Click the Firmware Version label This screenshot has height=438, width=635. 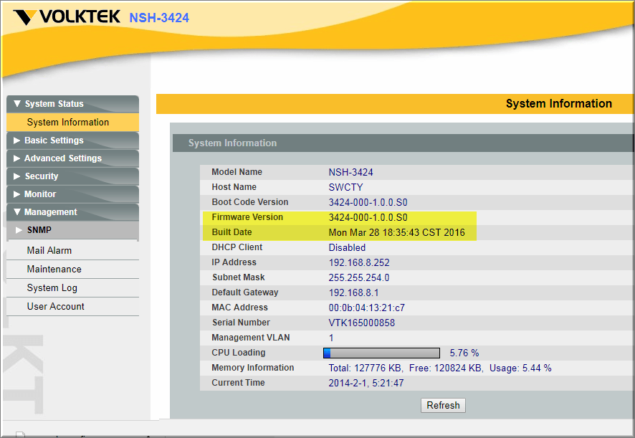pos(247,216)
